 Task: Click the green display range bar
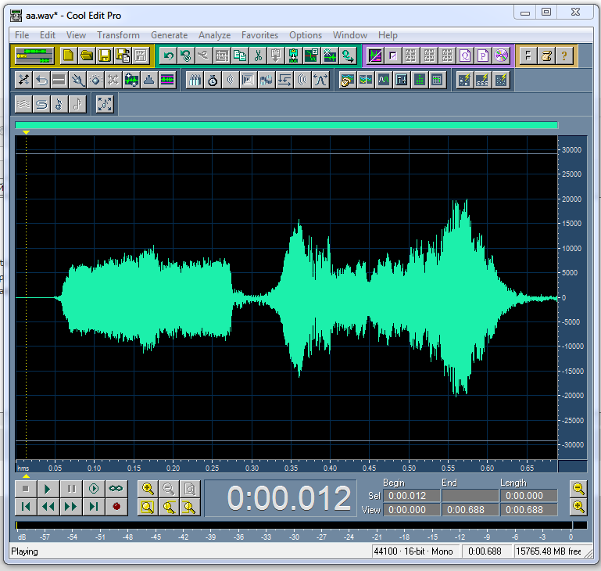pos(286,125)
